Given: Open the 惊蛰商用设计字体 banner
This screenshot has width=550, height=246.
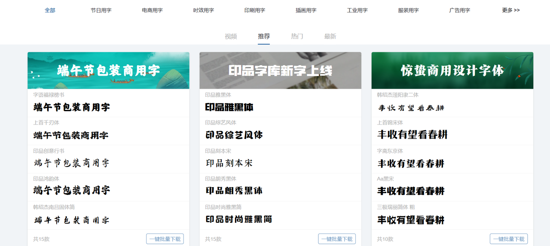Looking at the screenshot, I should pos(452,70).
